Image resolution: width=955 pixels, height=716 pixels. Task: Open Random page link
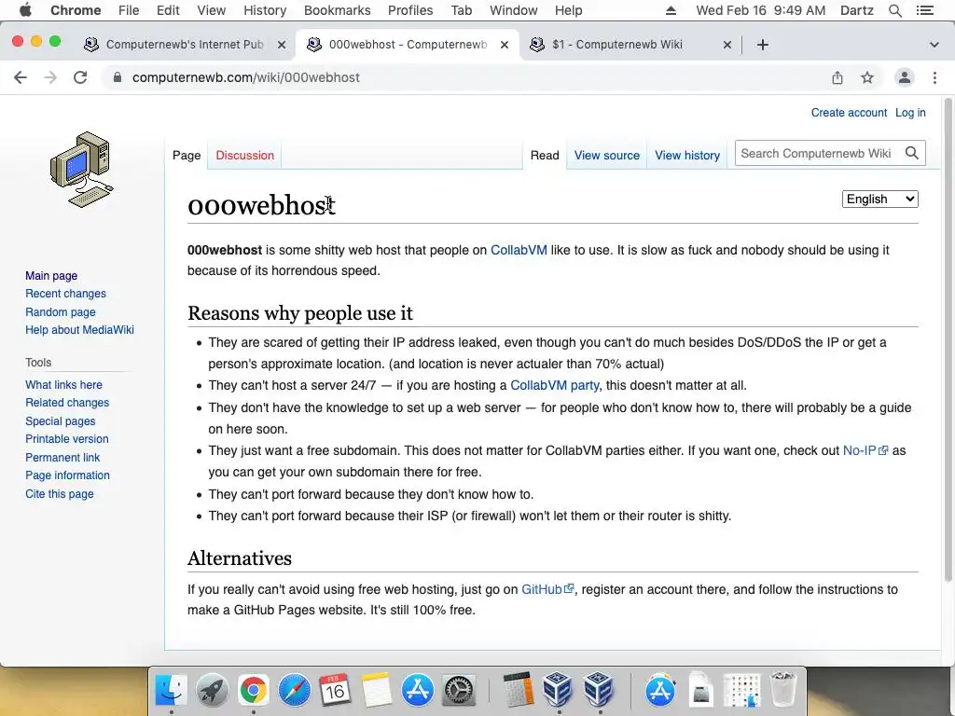pos(61,311)
